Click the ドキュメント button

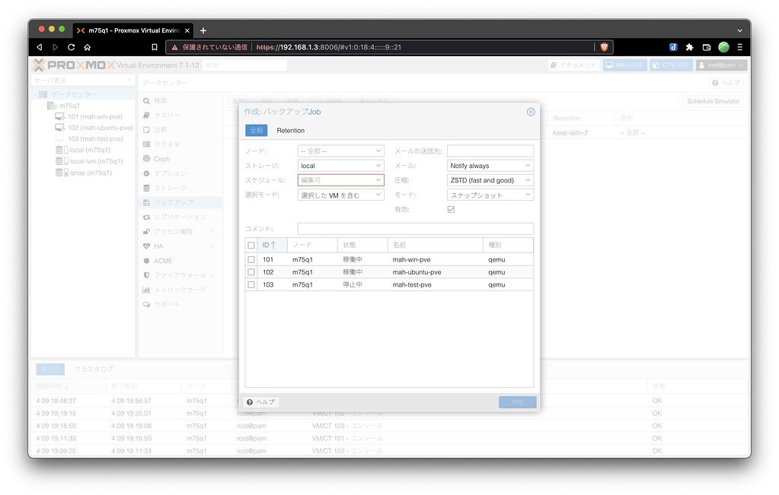[573, 65]
